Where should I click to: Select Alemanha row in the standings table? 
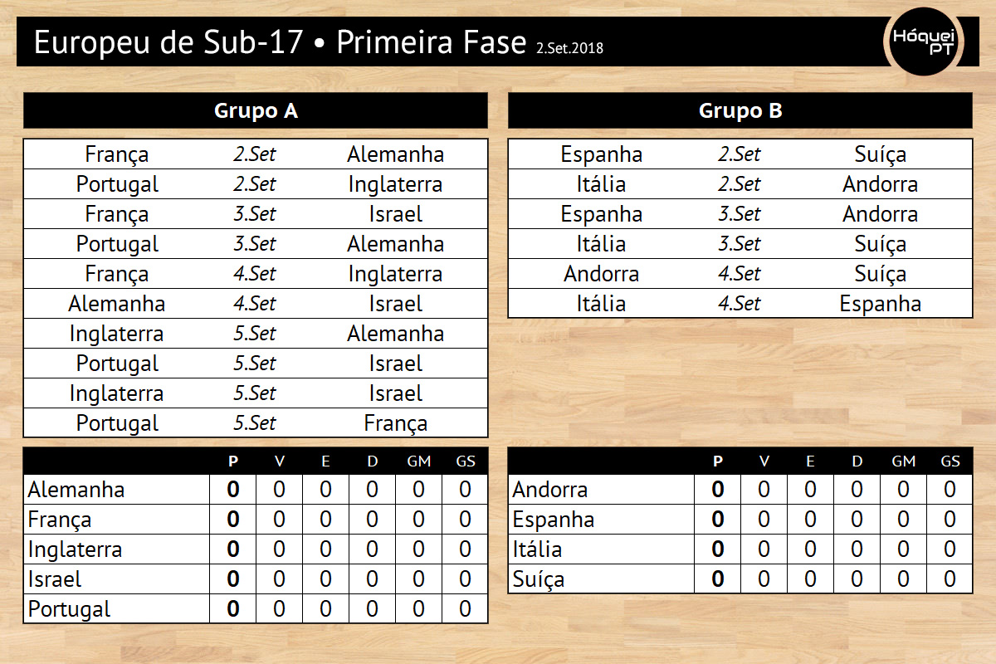256,489
